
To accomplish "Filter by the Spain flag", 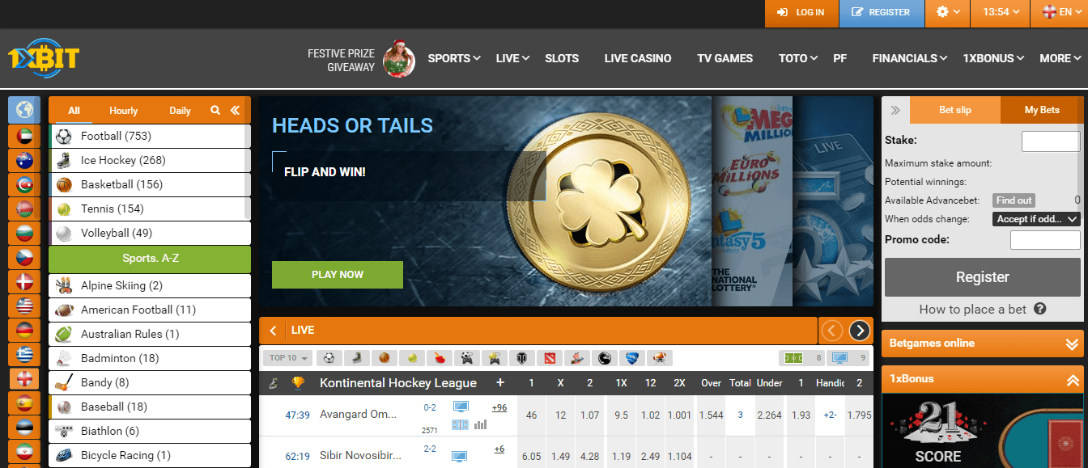I will tap(24, 403).
